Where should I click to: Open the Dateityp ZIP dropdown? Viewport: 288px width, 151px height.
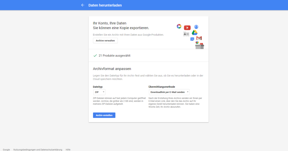[x=99, y=92]
